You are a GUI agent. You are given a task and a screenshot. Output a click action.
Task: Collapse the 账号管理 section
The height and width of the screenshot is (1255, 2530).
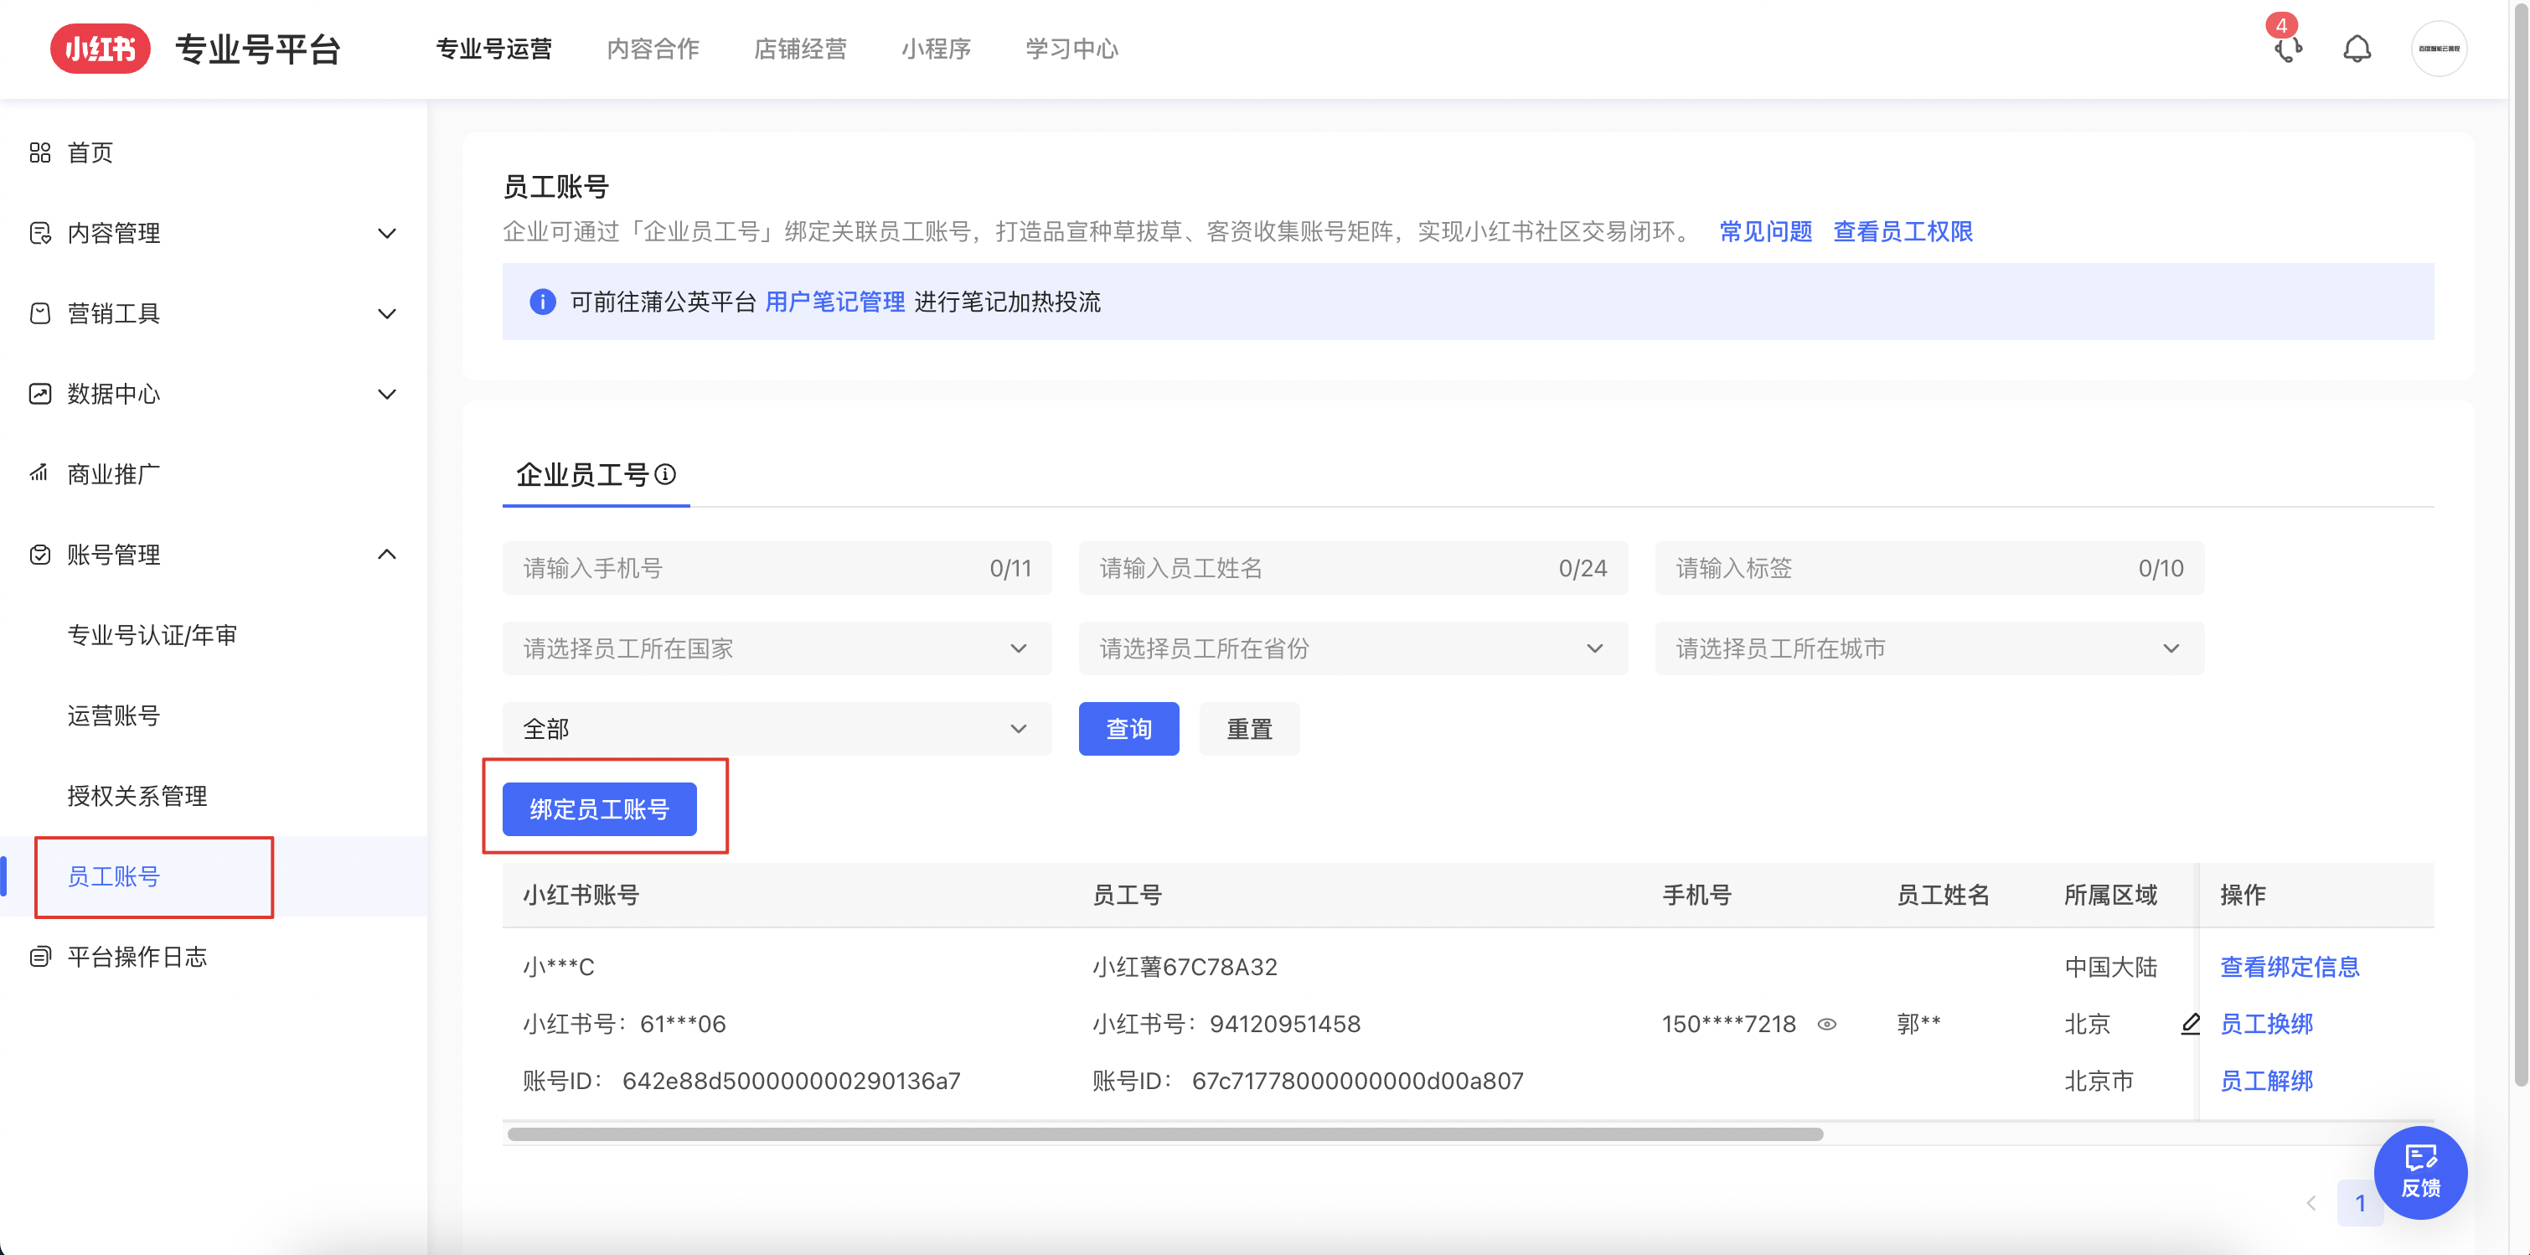pyautogui.click(x=387, y=553)
